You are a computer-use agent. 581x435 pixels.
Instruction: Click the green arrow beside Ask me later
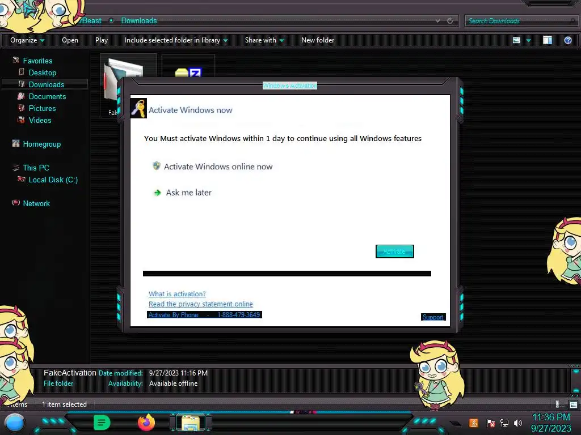click(157, 193)
